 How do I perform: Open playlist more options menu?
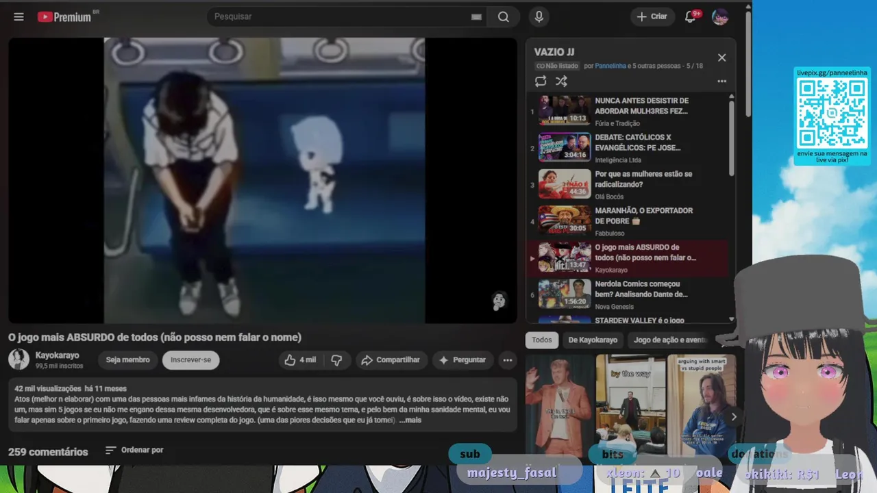721,81
